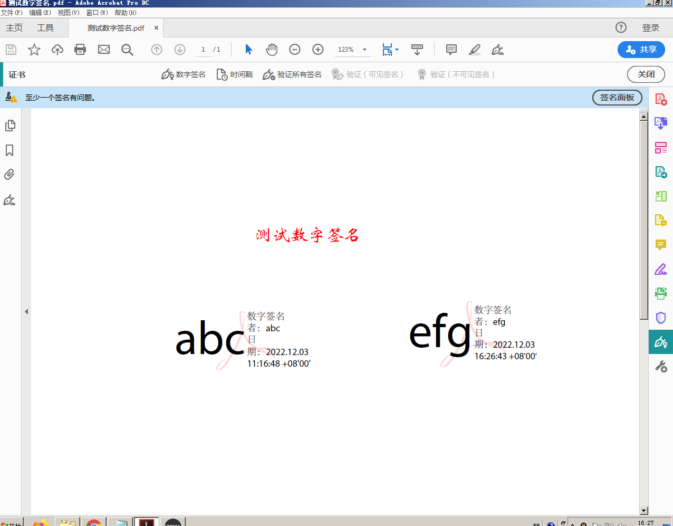Click the zoom in plus icon

click(318, 50)
